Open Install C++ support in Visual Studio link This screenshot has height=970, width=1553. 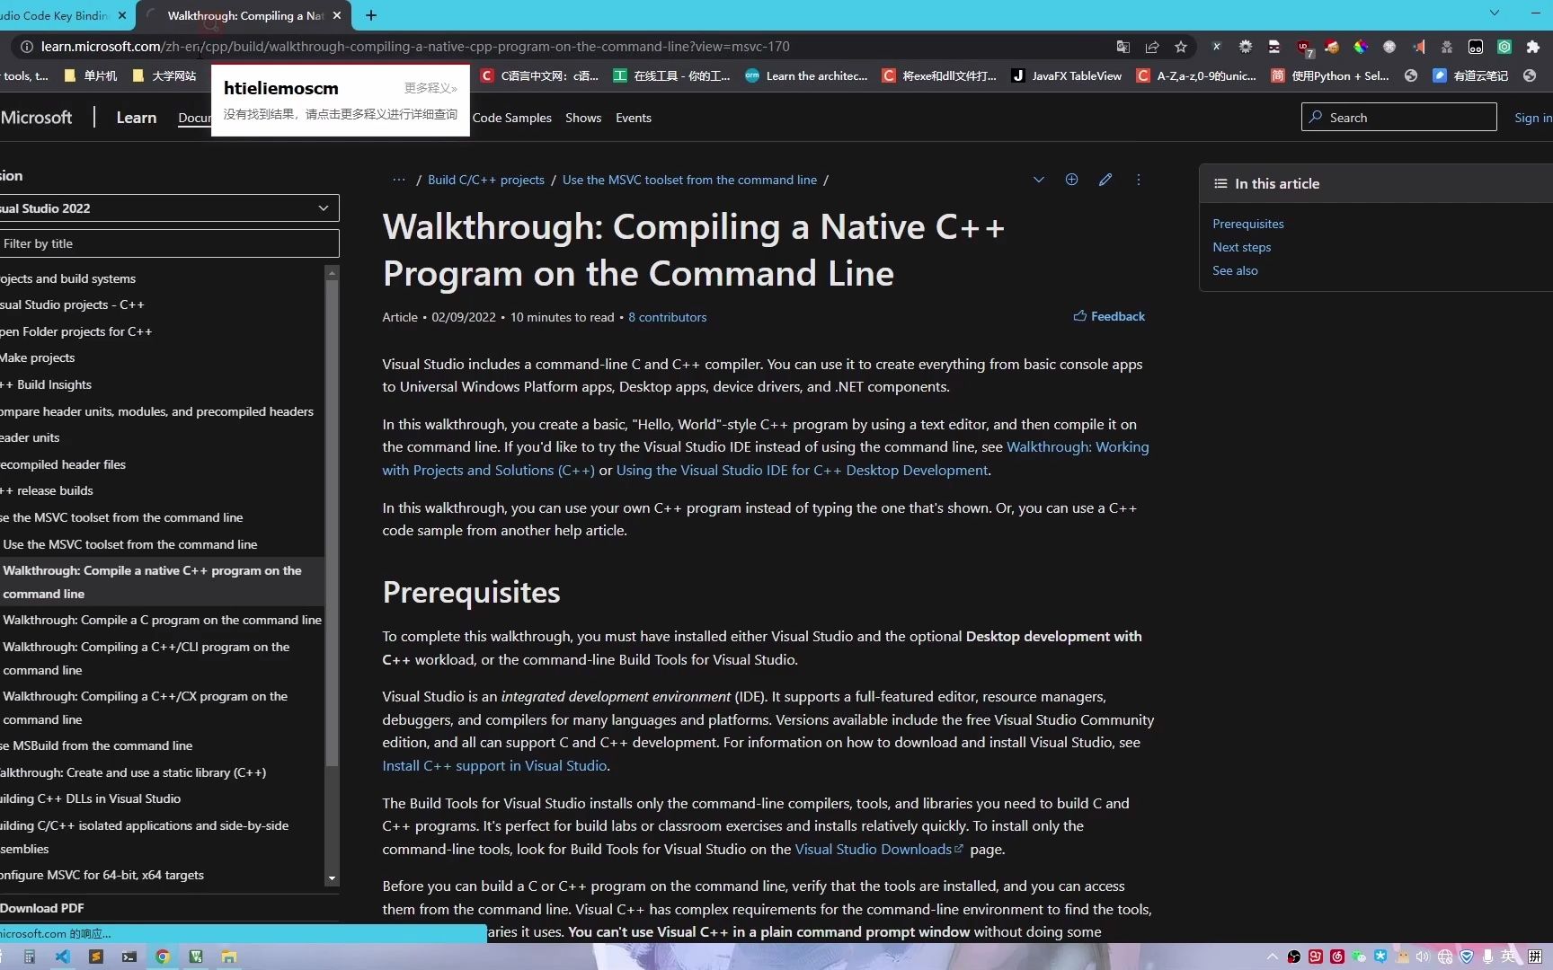pyautogui.click(x=495, y=765)
